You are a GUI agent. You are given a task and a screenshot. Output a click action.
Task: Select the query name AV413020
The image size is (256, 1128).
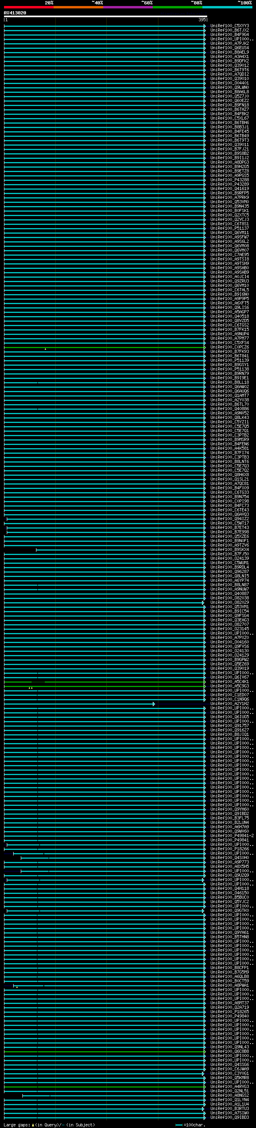(15, 13)
